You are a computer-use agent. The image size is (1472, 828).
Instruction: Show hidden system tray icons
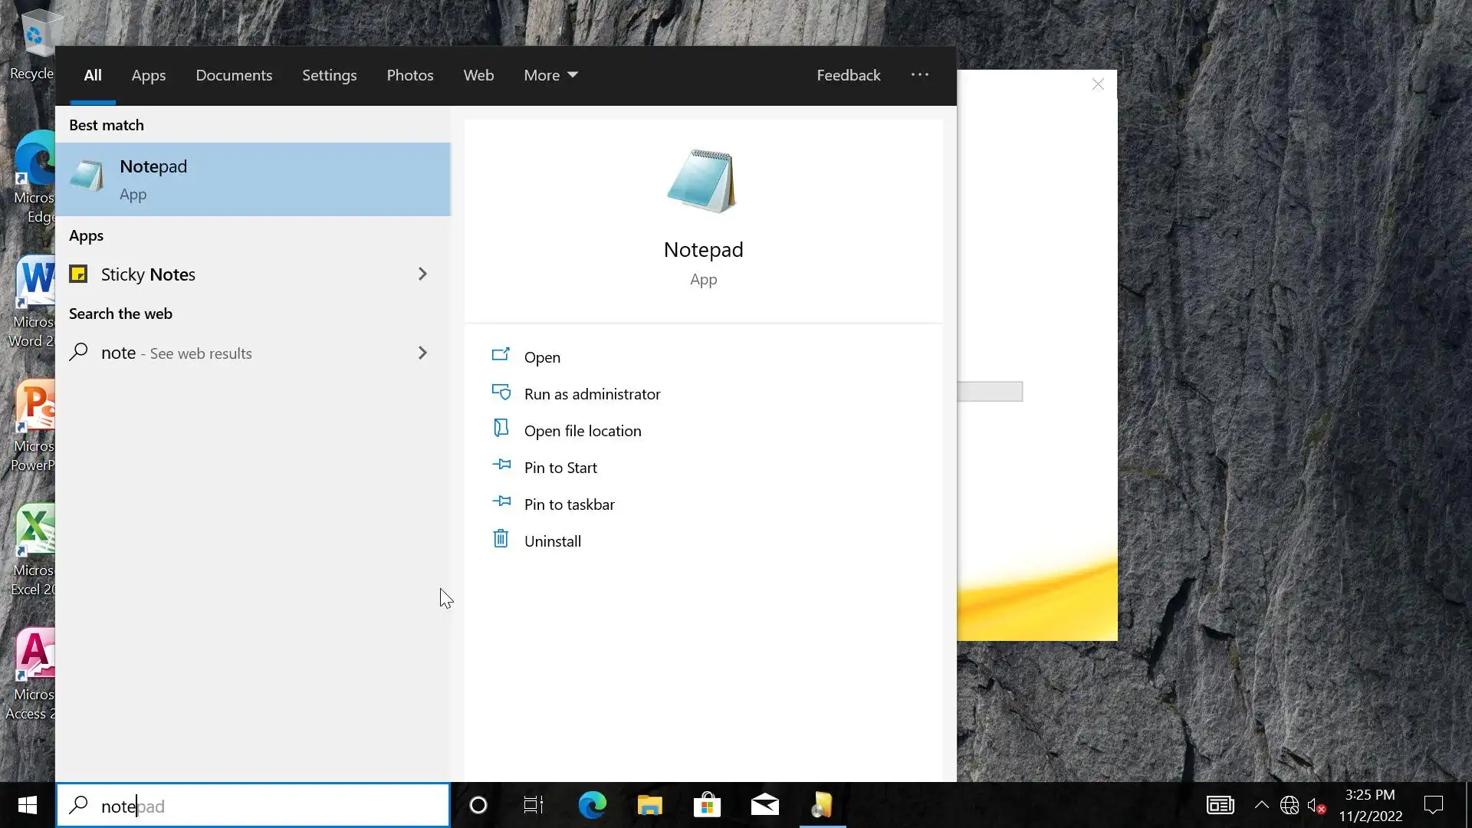point(1261,805)
